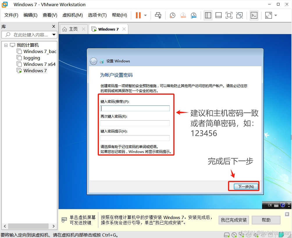Collapse the 我的计算机 tree node
Image resolution: width=292 pixels, height=238 pixels.
pyautogui.click(x=6, y=45)
